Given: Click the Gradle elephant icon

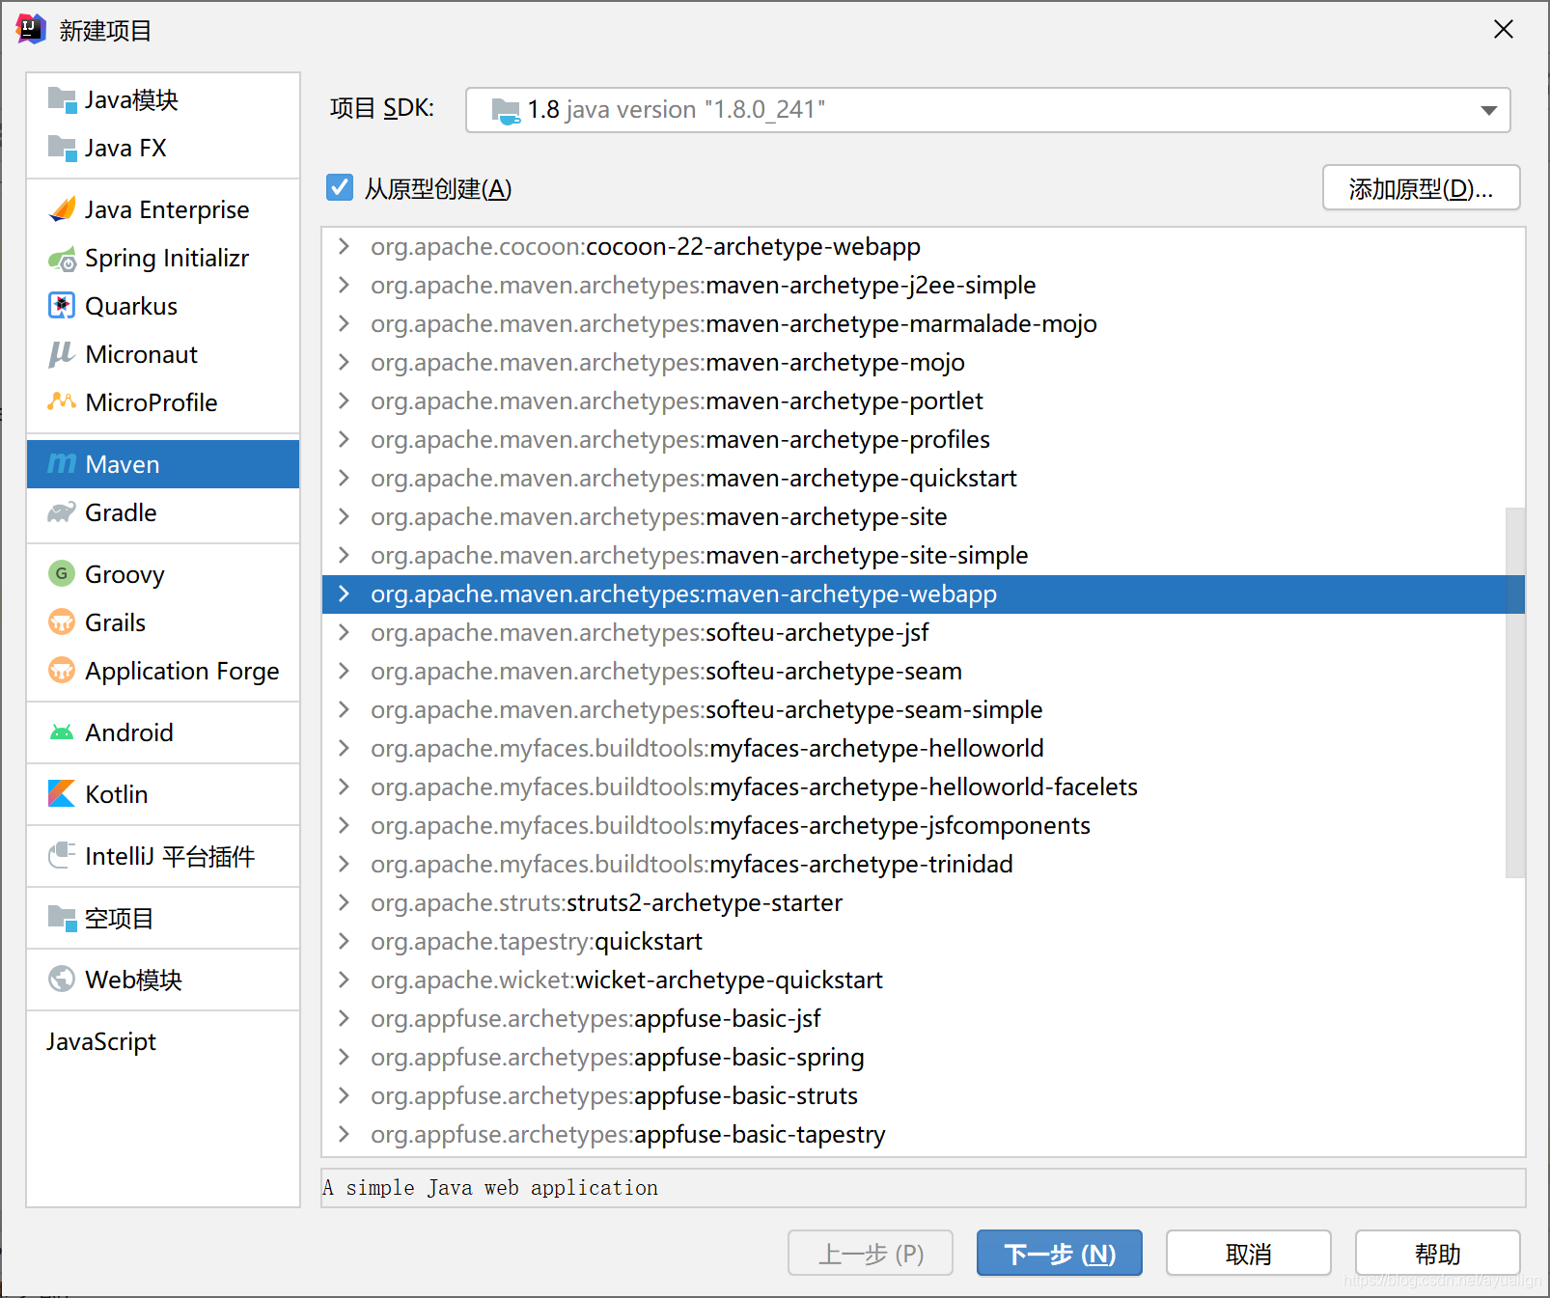Looking at the screenshot, I should 63,512.
